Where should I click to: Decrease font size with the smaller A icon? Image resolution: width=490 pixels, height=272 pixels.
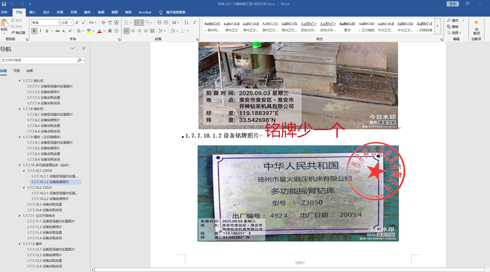coord(83,22)
